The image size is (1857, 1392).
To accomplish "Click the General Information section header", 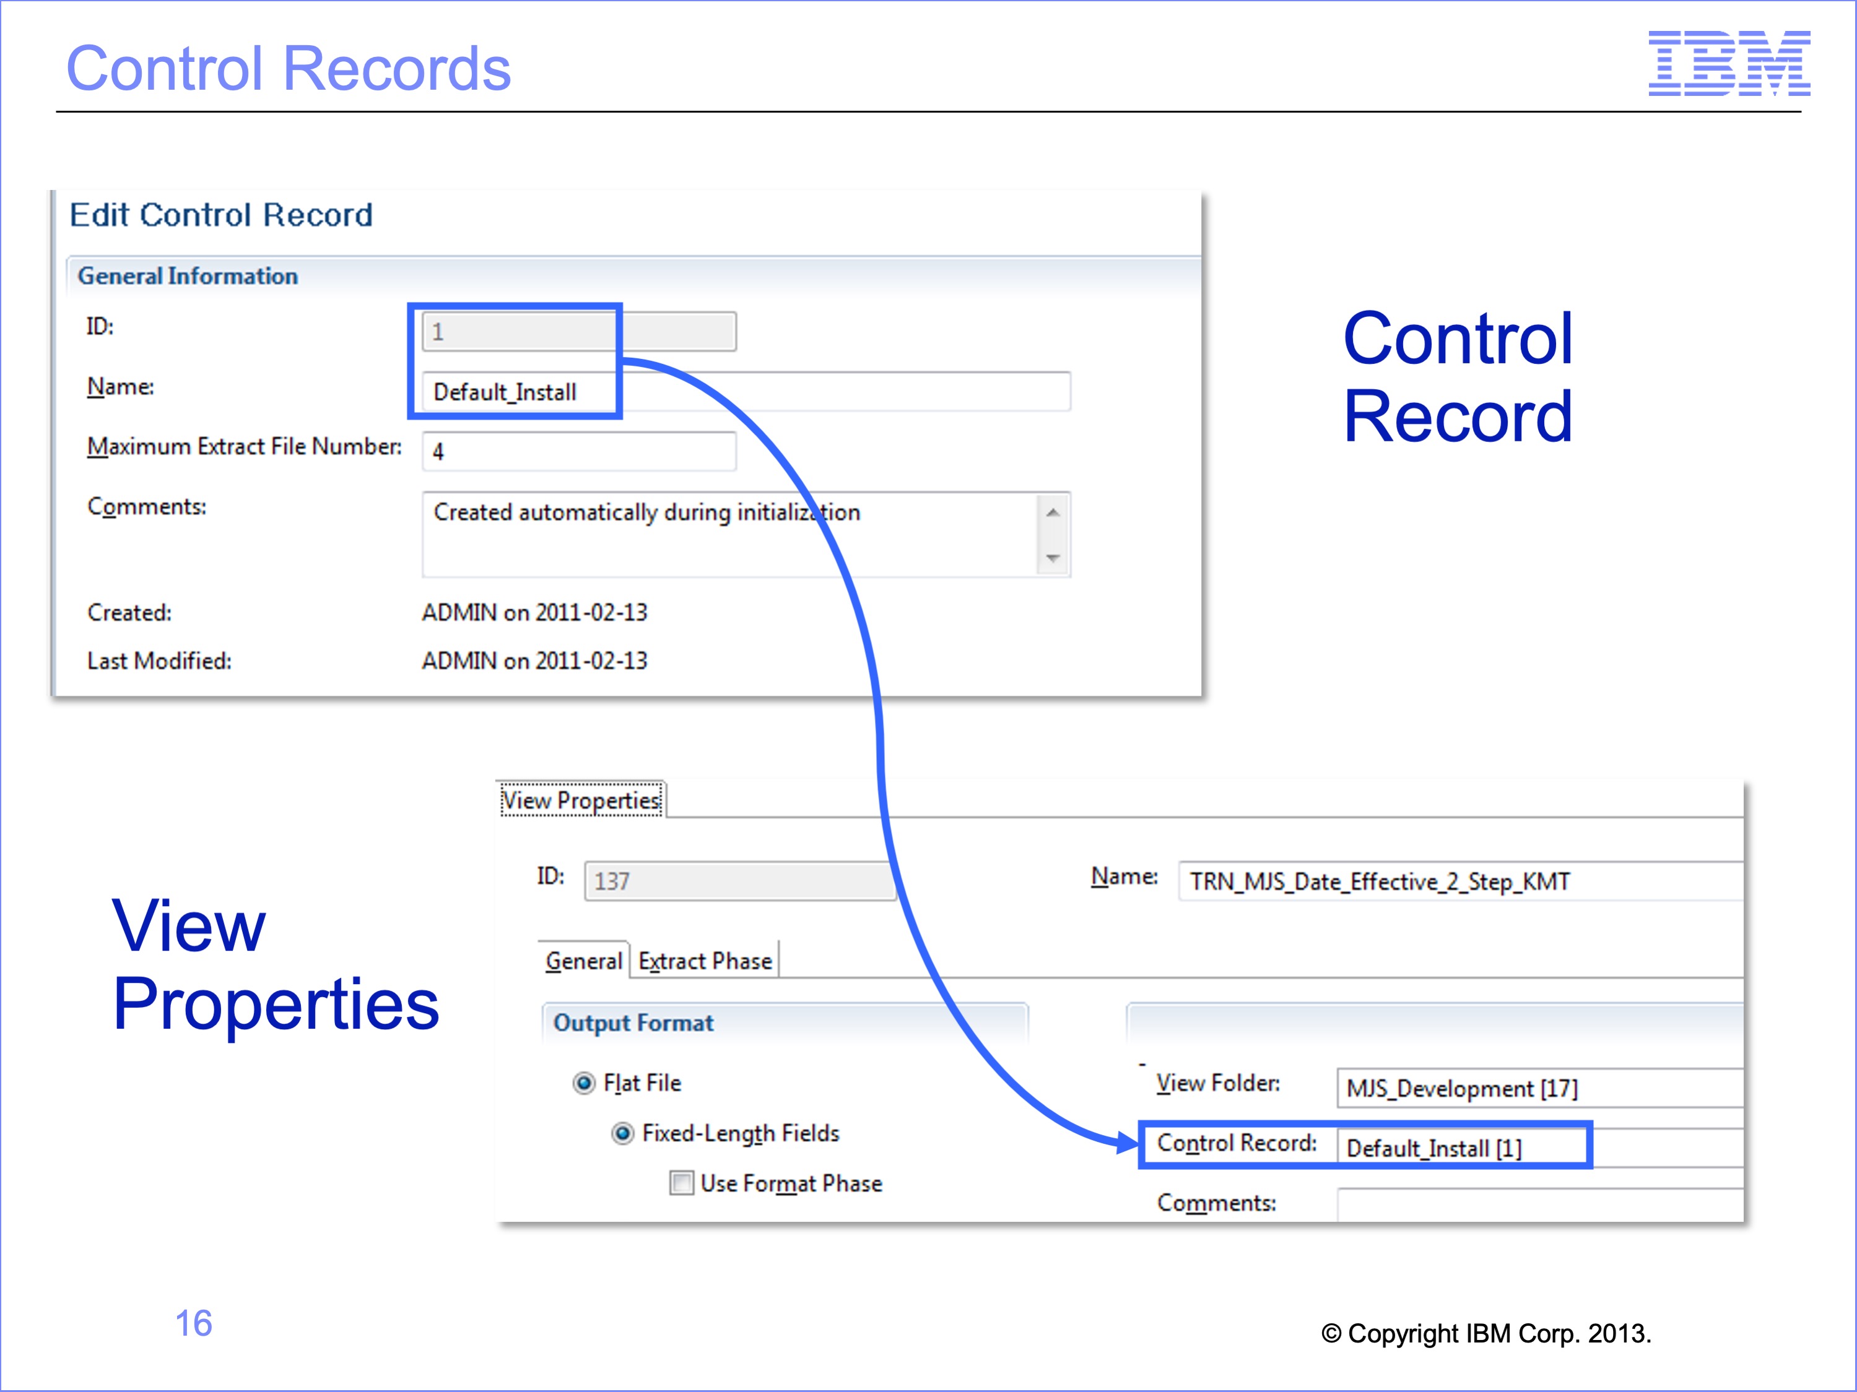I will pos(188,276).
